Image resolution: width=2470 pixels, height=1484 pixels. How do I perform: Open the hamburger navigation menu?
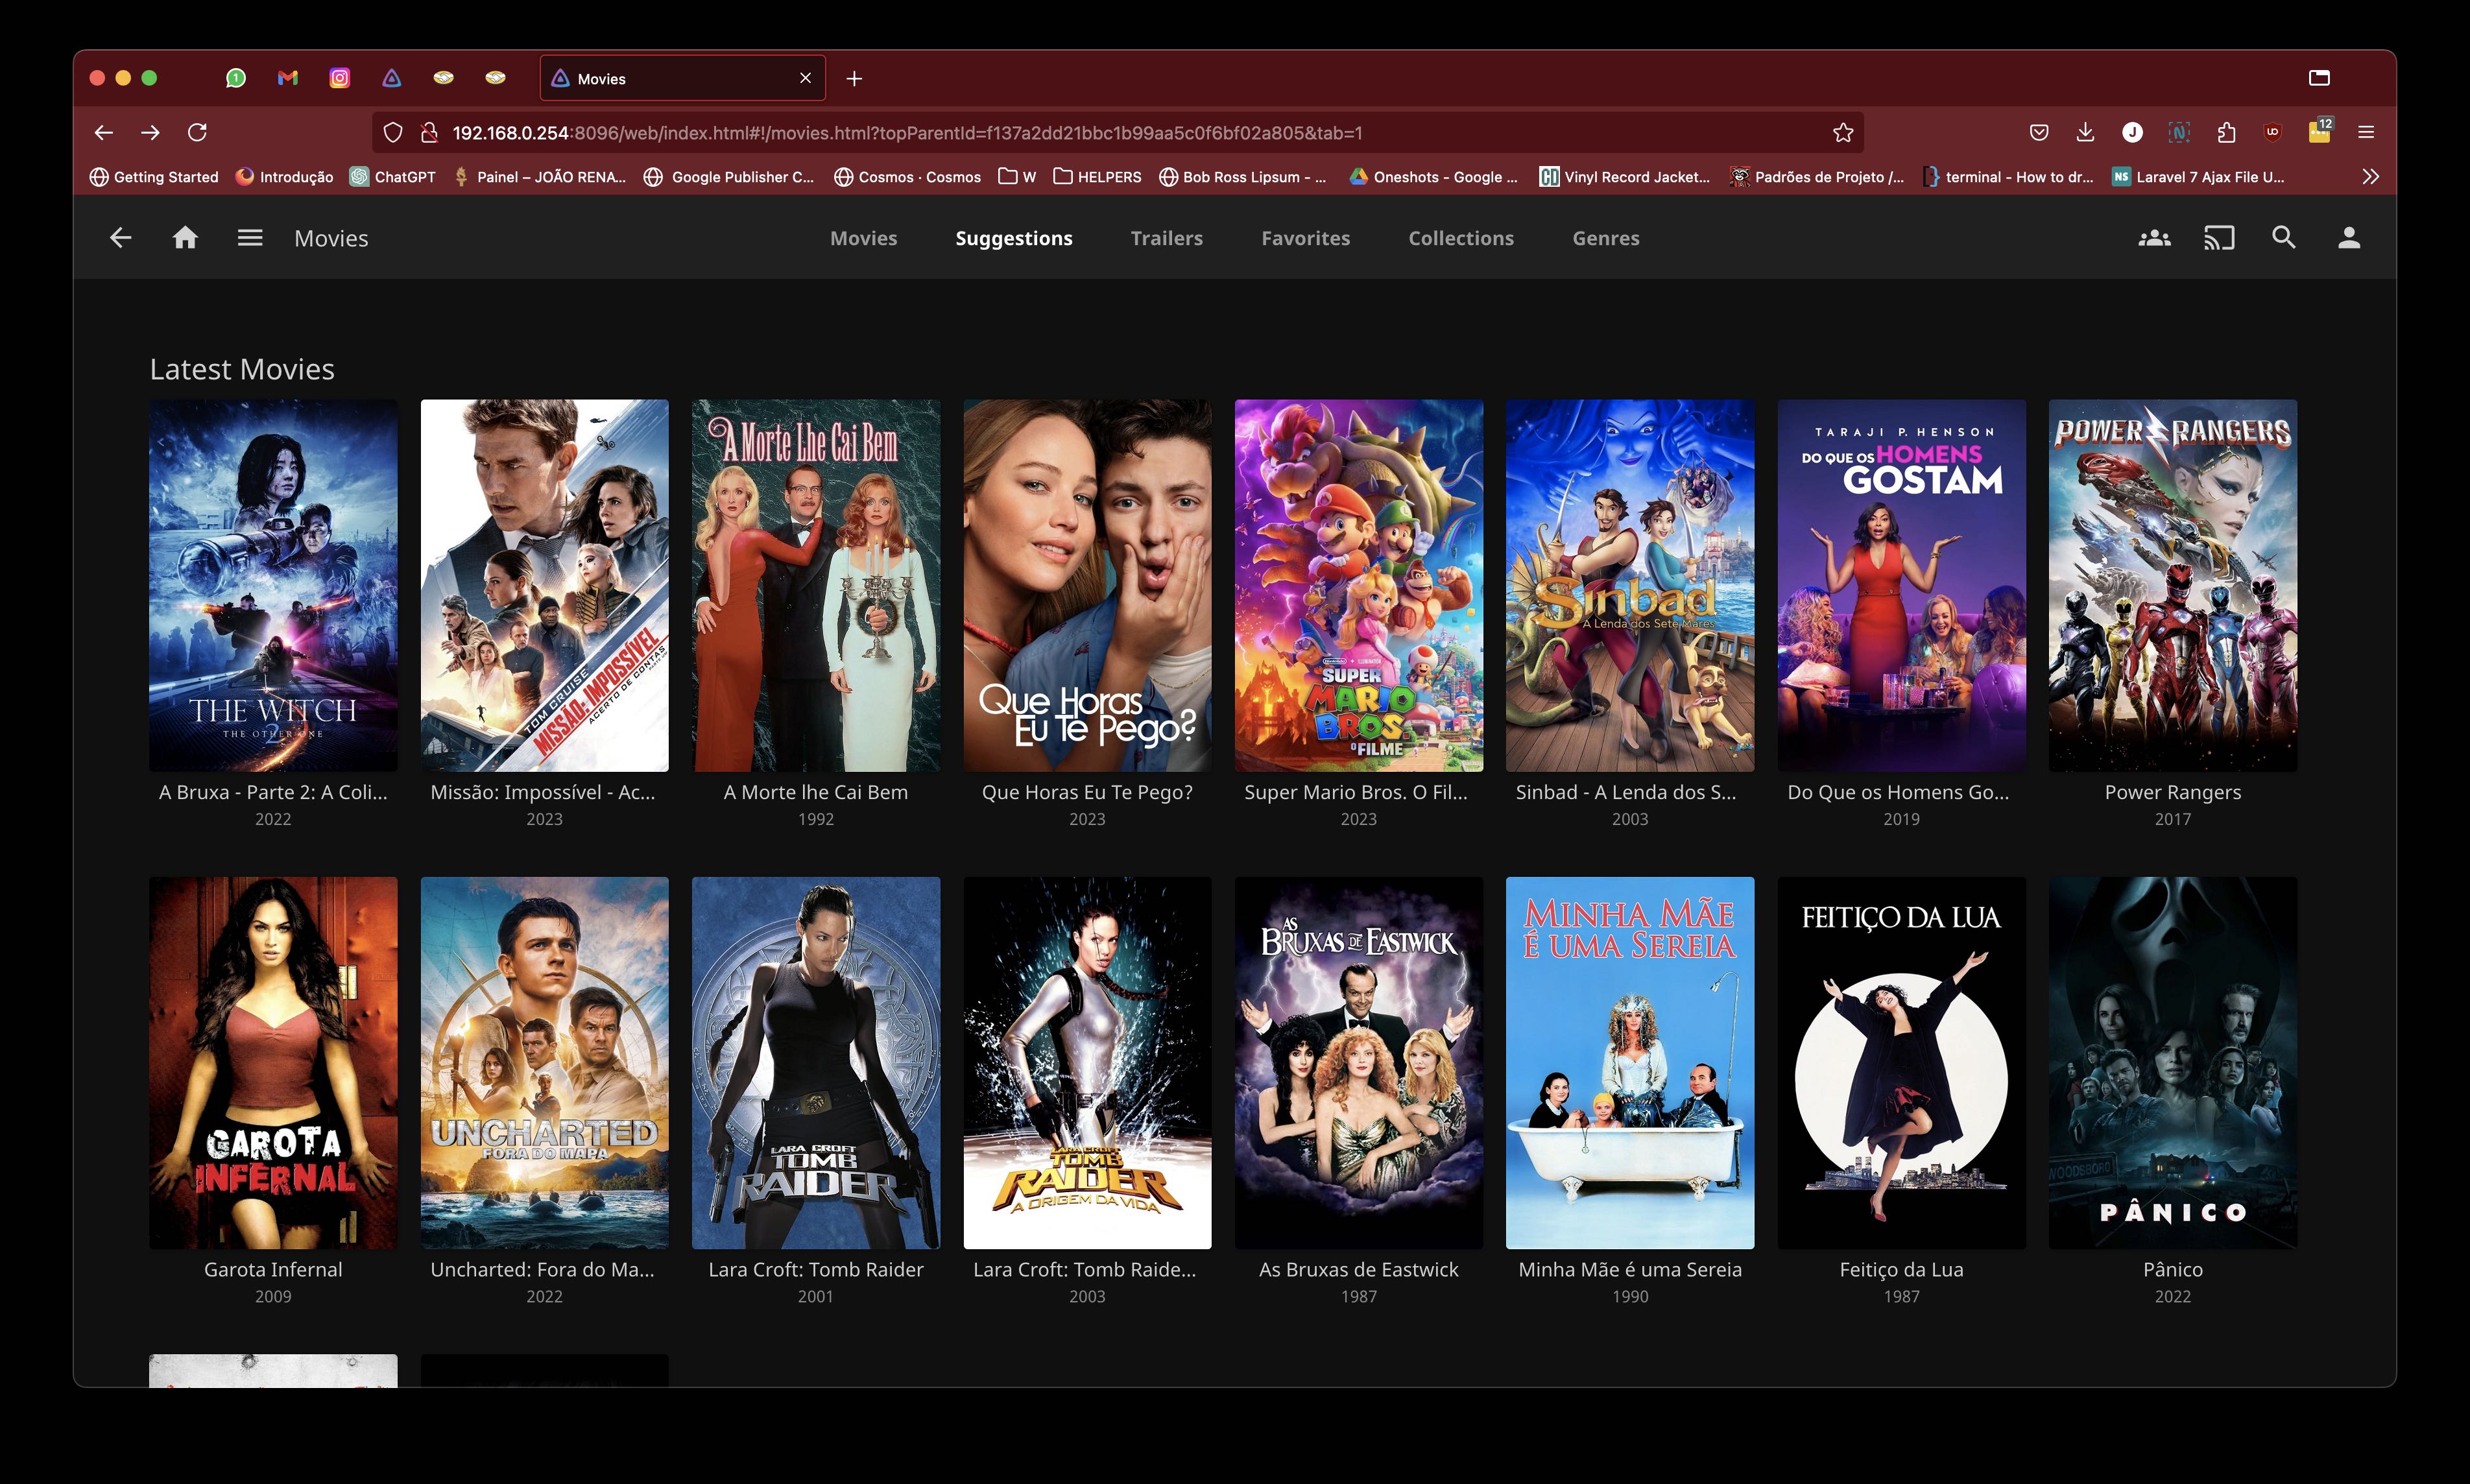(250, 238)
